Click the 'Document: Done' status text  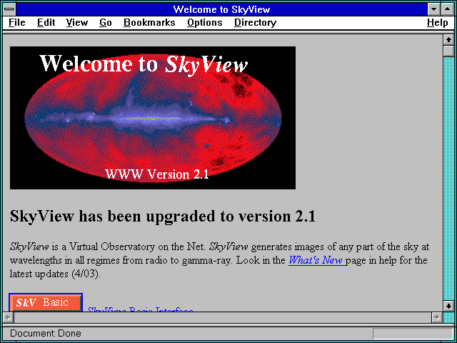coord(46,333)
